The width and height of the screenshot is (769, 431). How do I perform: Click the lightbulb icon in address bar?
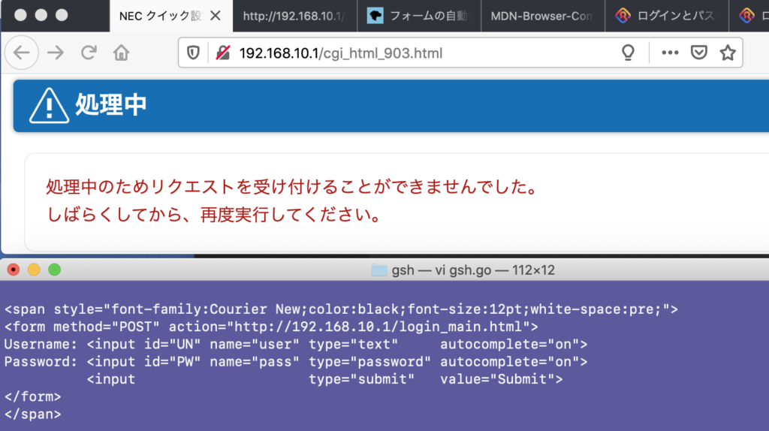[629, 53]
